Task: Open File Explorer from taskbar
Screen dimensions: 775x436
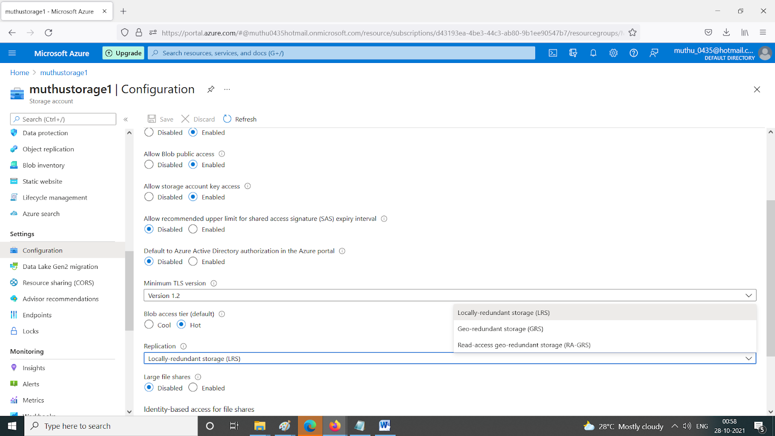Action: click(260, 426)
